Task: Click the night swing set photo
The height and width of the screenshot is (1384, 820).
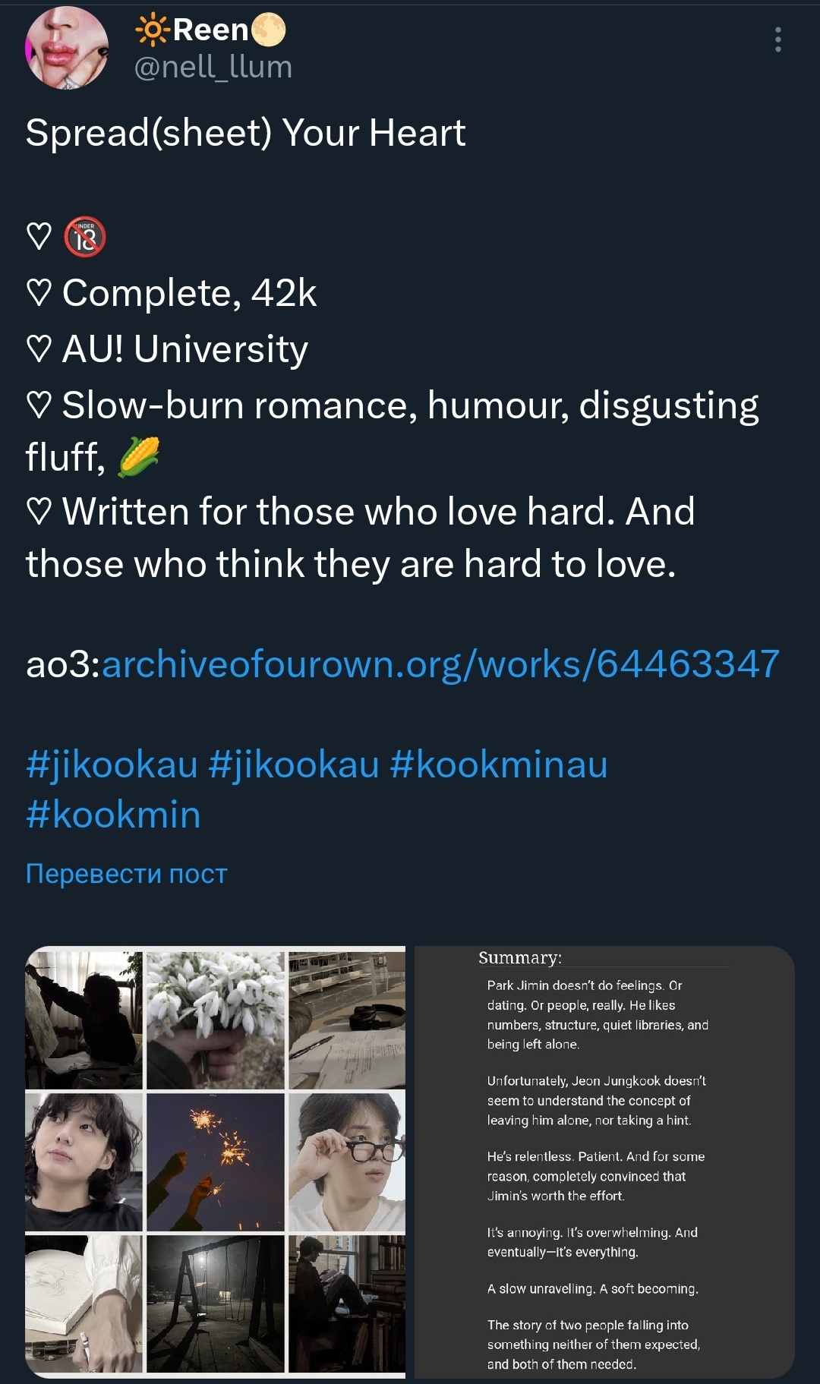Action: click(x=216, y=1303)
